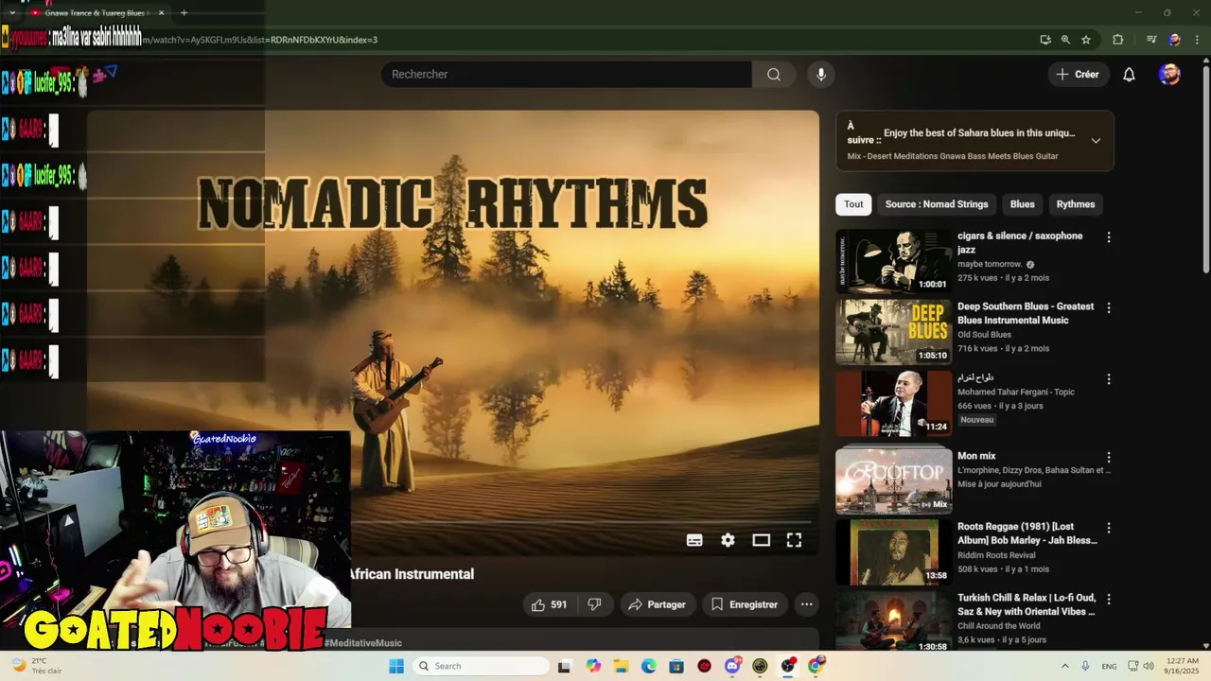Open options for Roots Reggae video
This screenshot has width=1211, height=681.
(1109, 528)
